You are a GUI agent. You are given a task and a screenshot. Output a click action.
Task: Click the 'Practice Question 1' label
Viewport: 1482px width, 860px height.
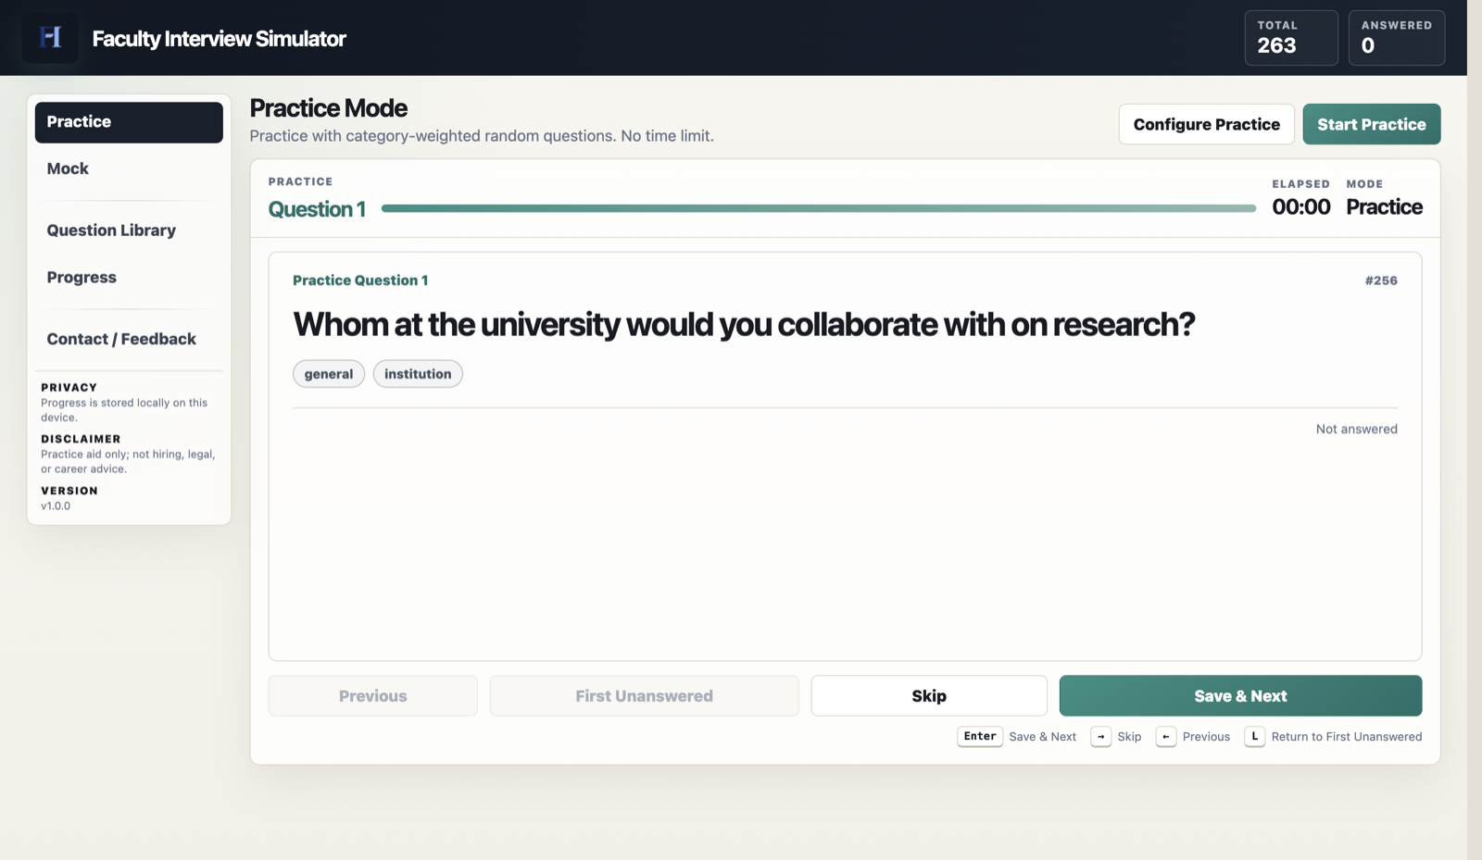[x=360, y=280]
